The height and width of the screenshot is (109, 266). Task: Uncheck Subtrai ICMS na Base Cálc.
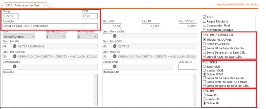[204, 57]
